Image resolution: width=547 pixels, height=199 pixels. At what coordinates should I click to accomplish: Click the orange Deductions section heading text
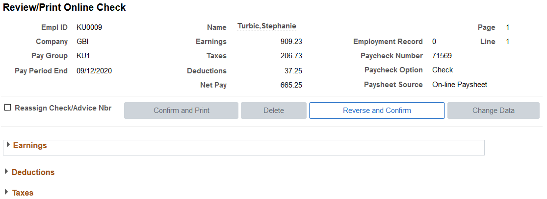(33, 172)
